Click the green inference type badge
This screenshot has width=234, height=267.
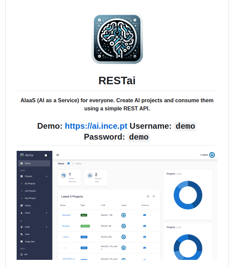coord(85,226)
